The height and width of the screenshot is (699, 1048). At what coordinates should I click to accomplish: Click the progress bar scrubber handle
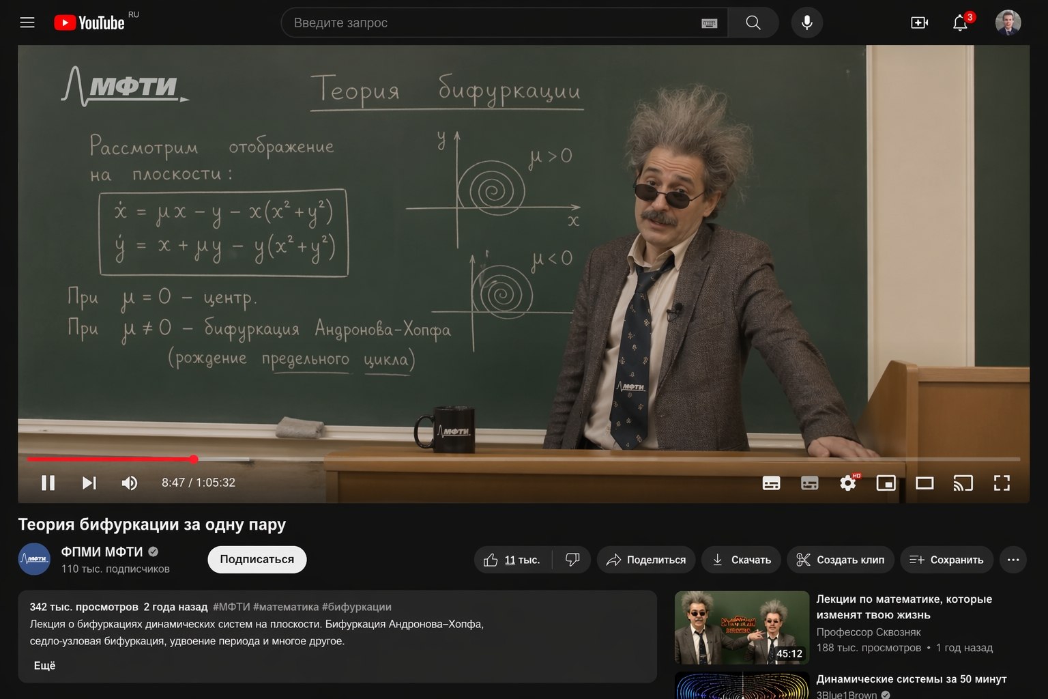[194, 459]
